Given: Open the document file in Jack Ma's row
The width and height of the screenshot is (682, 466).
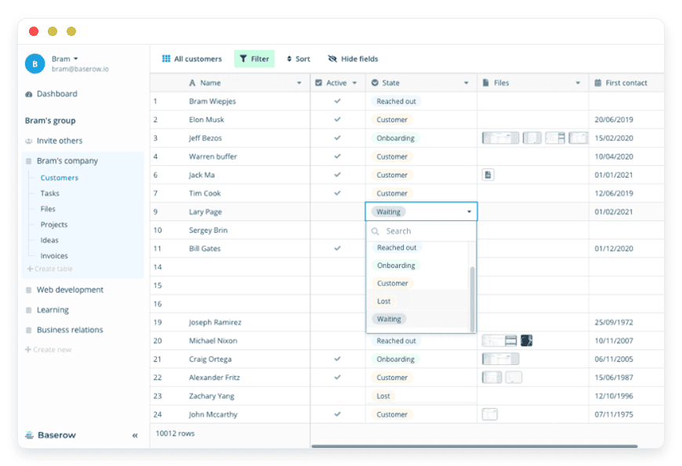Looking at the screenshot, I should coord(488,175).
